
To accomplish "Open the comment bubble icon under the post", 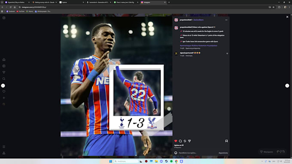I will click(180, 141).
